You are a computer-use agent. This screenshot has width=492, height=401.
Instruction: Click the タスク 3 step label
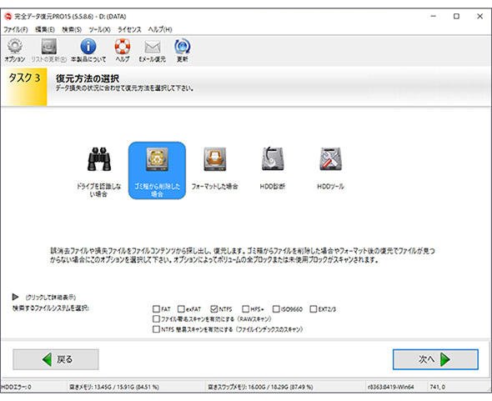click(24, 78)
